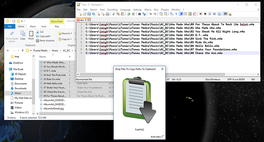Toggle INS insert mode in status bar
This screenshot has width=264, height=142.
253,79
